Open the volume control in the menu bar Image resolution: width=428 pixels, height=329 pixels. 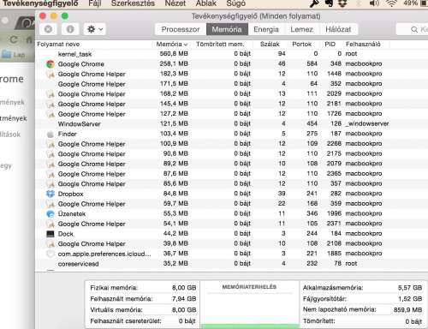point(374,3)
